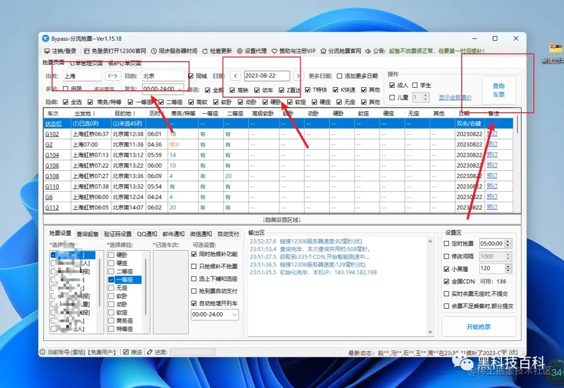Image resolution: width=564 pixels, height=388 pixels.
Task: Click the 显示全部票价 link
Action: pyautogui.click(x=455, y=98)
